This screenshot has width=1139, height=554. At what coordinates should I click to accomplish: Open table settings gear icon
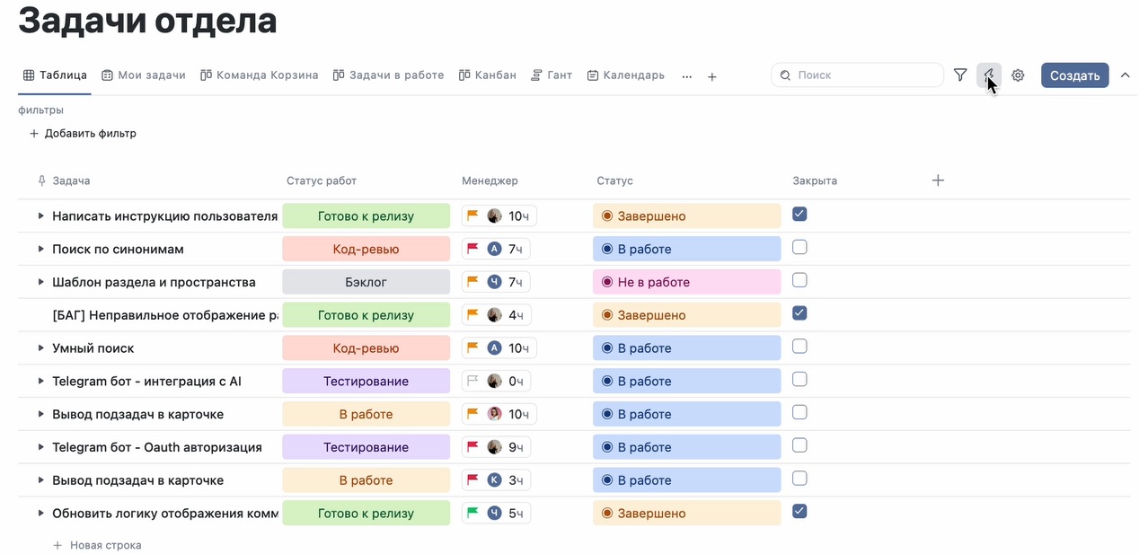tap(1018, 75)
